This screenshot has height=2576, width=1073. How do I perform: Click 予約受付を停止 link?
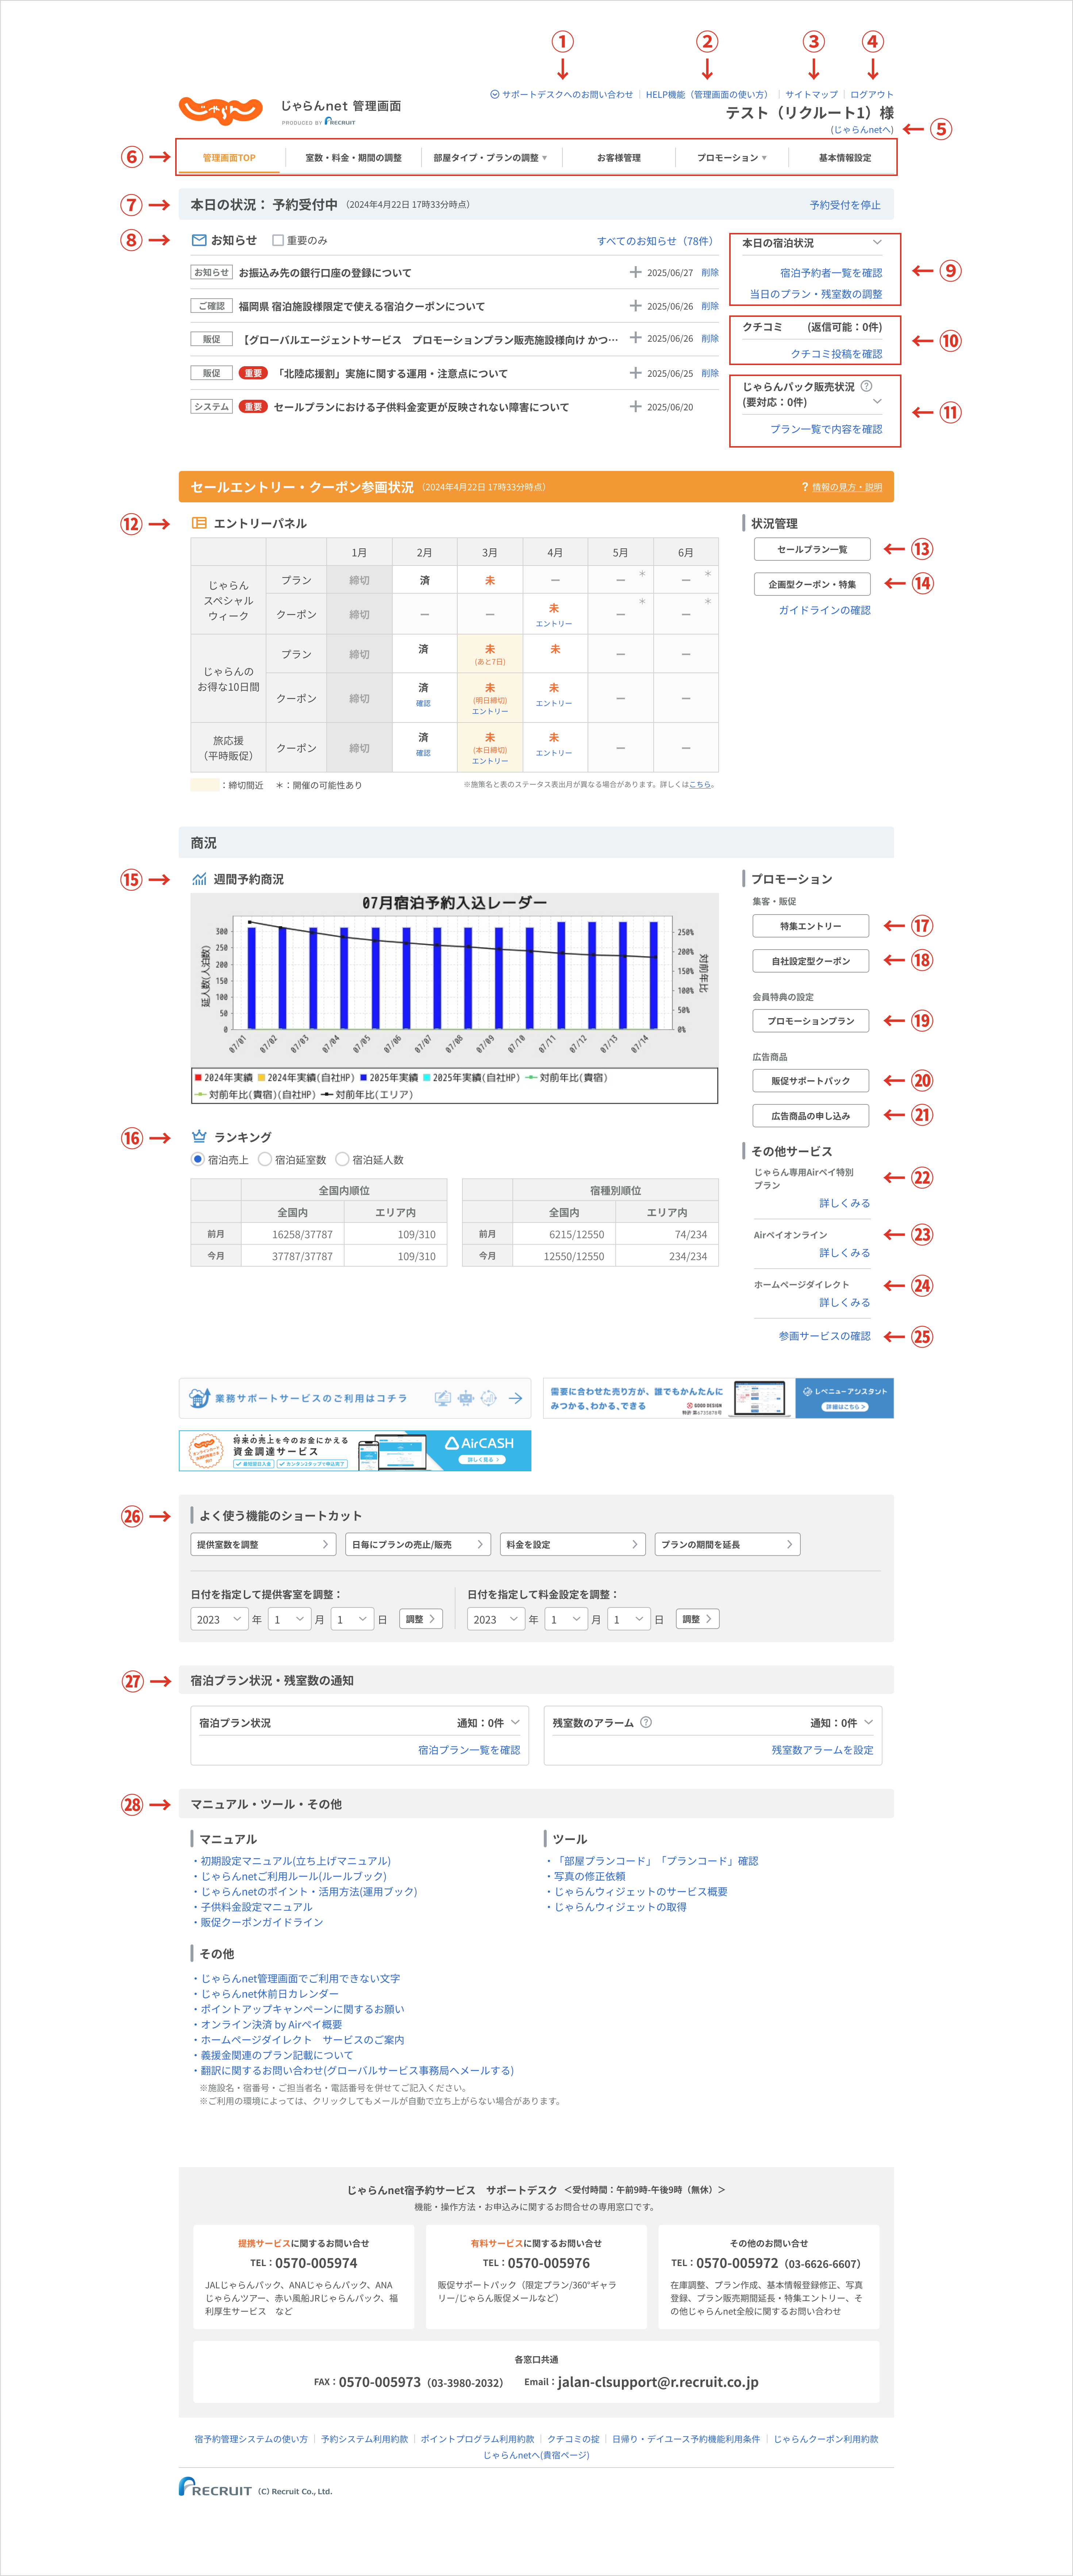click(x=844, y=205)
